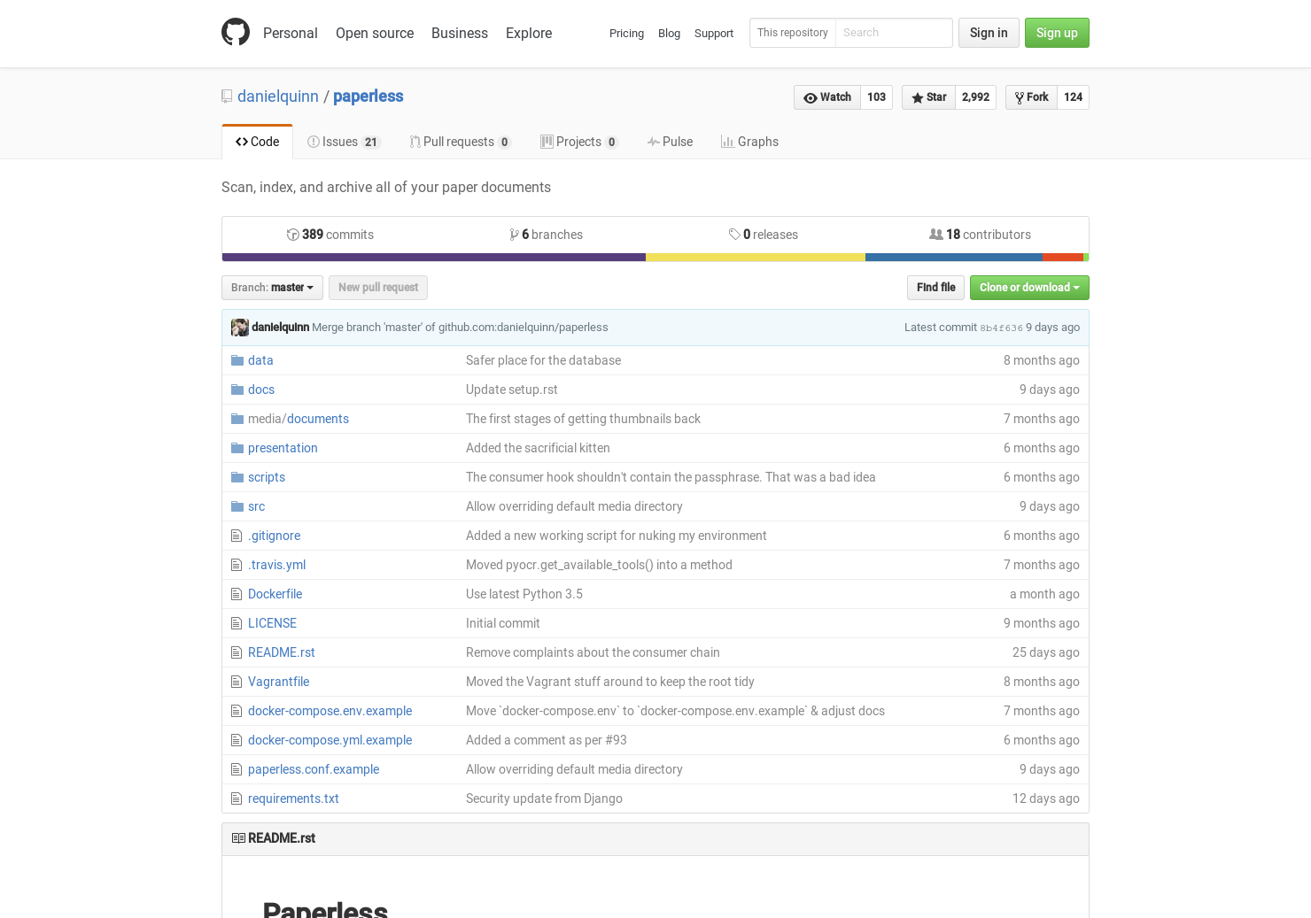Open the README.rst file link
Viewport: 1311px width, 918px height.
click(x=282, y=652)
